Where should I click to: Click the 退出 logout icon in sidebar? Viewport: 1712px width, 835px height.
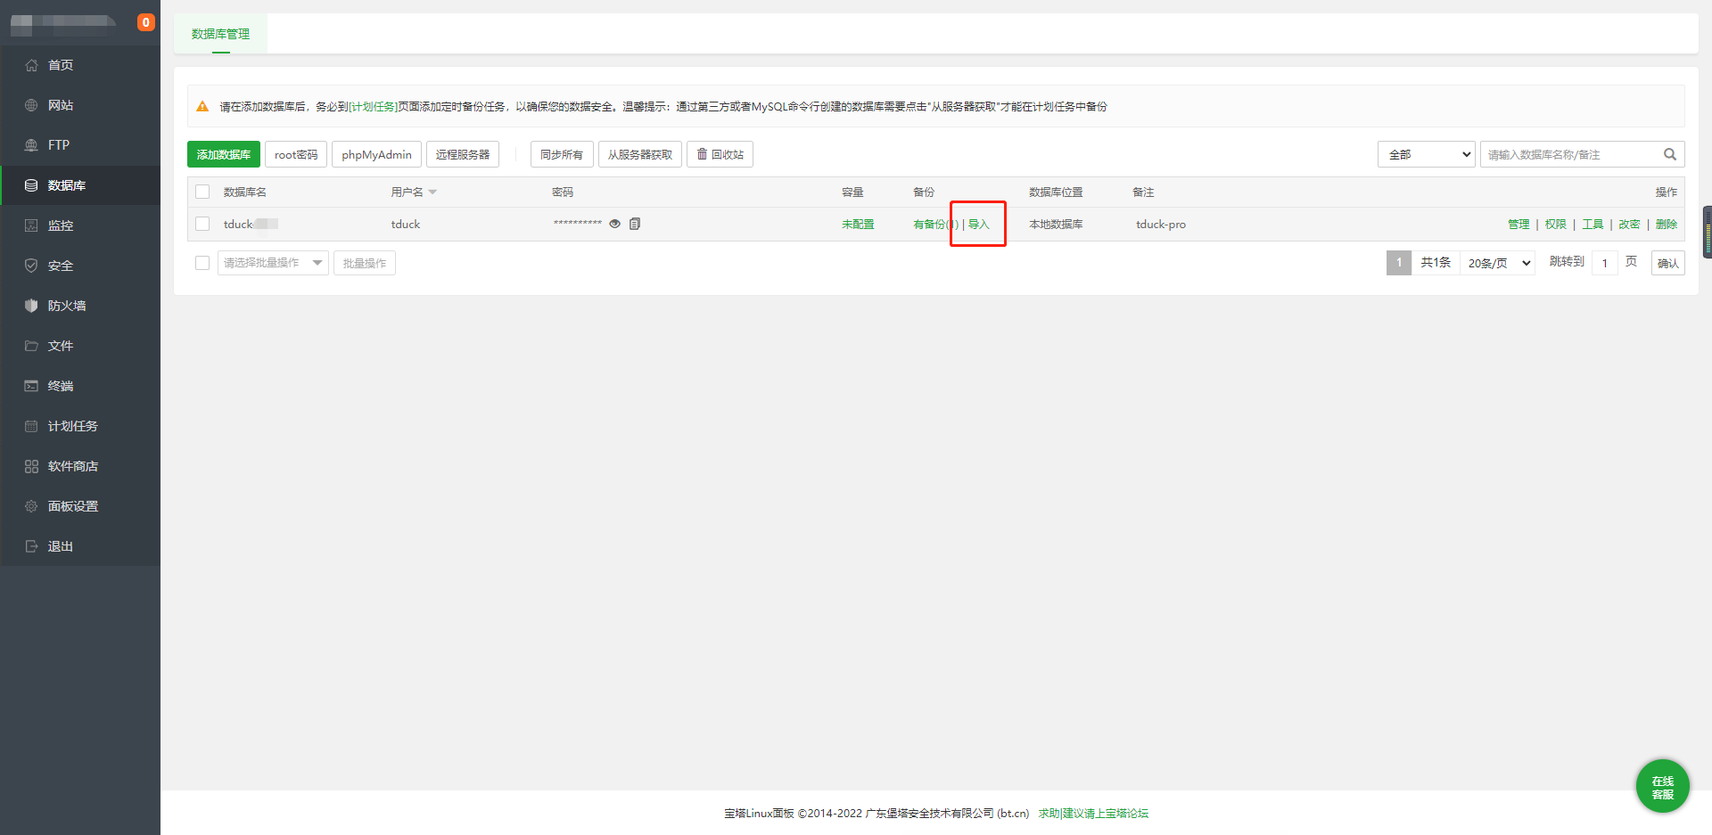(x=31, y=546)
